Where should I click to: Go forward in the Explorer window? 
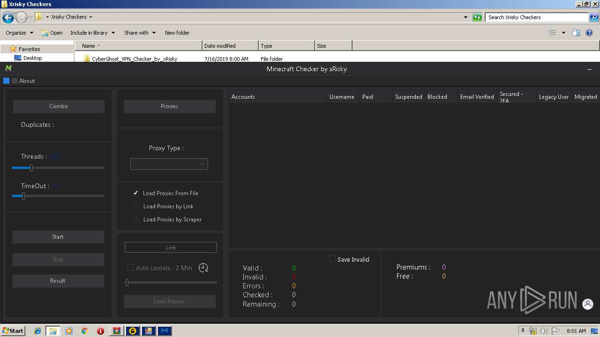[21, 18]
